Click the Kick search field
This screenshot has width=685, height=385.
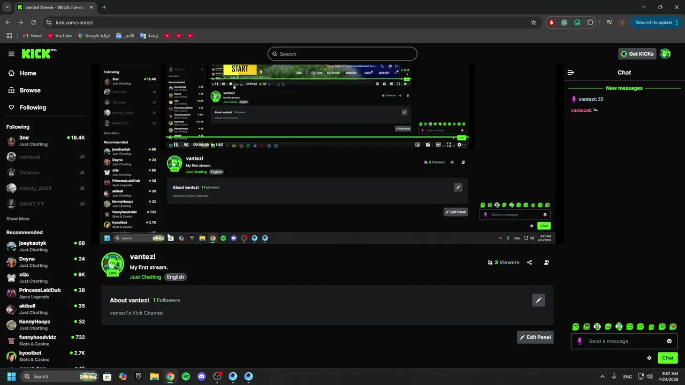(x=342, y=54)
